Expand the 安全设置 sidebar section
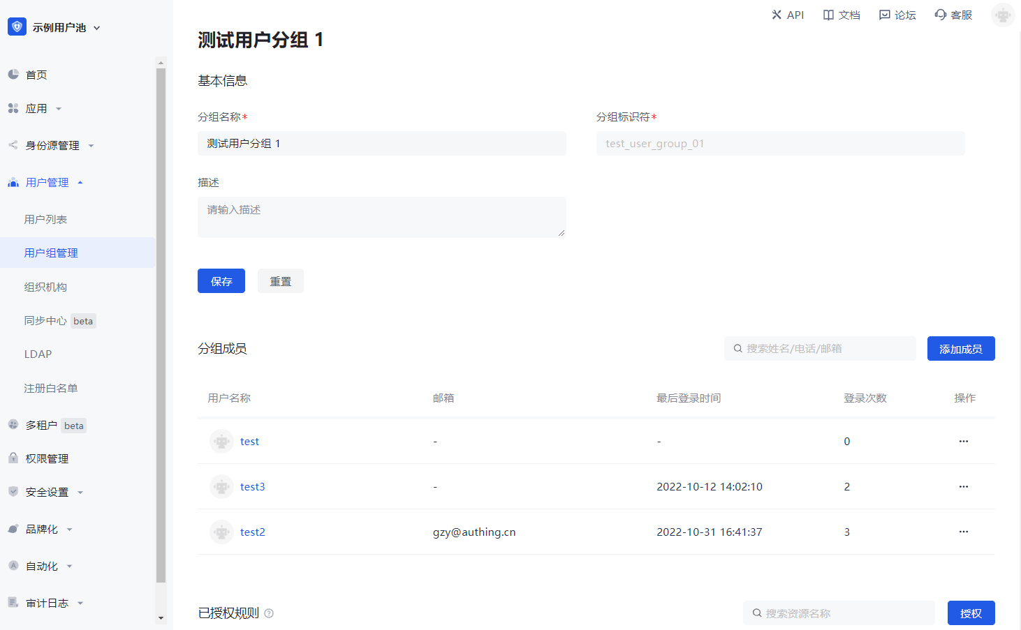The image size is (1021, 630). click(x=80, y=493)
